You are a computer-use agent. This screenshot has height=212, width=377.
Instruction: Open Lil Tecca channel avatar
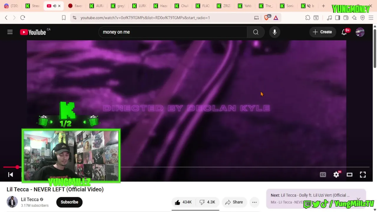12,202
